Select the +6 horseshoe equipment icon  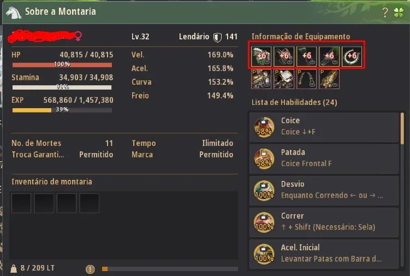352,56
